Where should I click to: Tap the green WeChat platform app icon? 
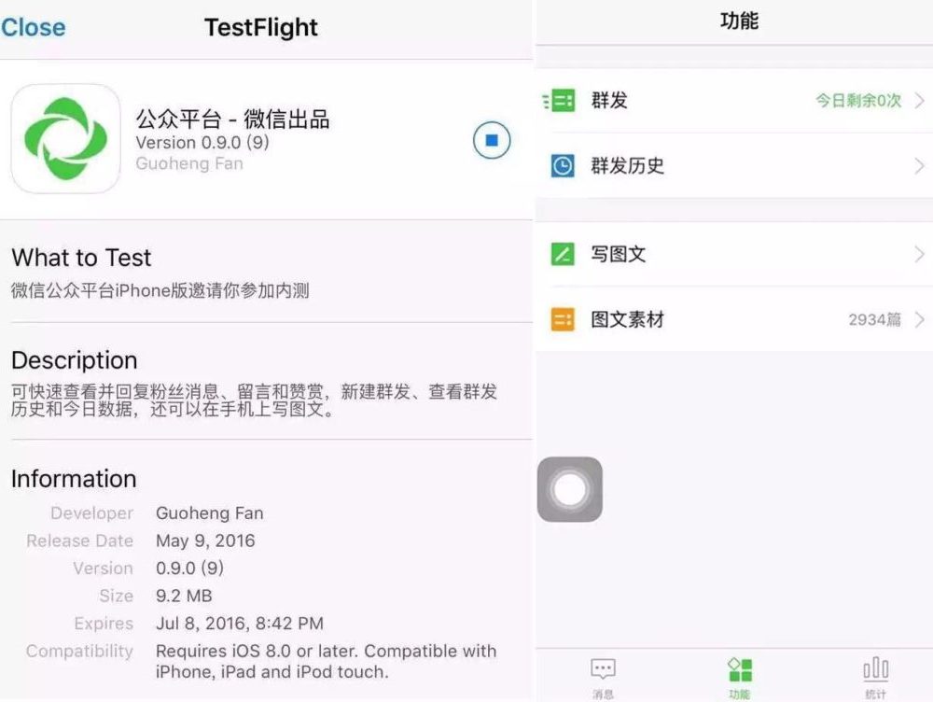65,139
